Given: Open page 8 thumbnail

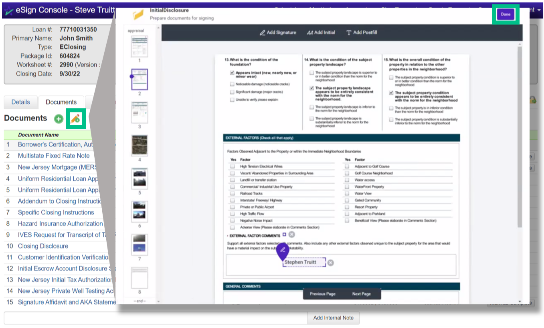Looking at the screenshot, I should (140, 278).
